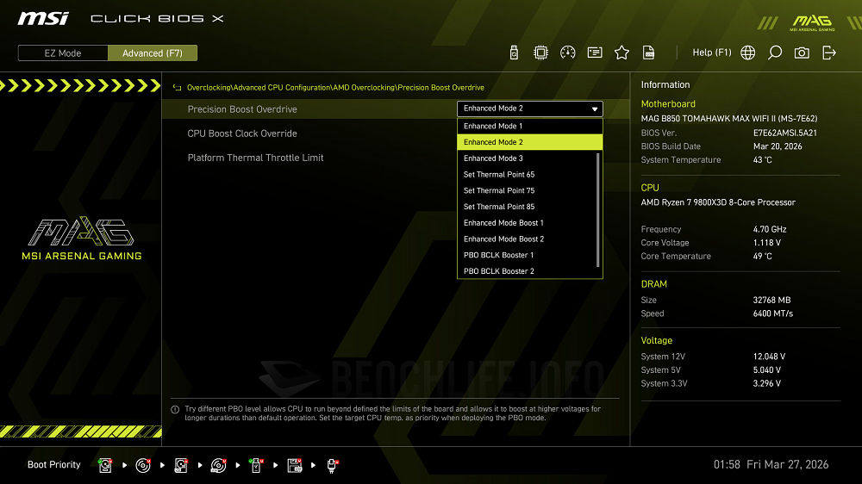This screenshot has height=484, width=862.
Task: Click the 1.118 V core voltage value
Action: click(767, 243)
